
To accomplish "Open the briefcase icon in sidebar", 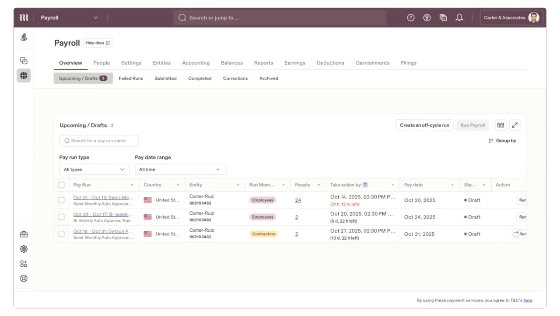I will [24, 234].
